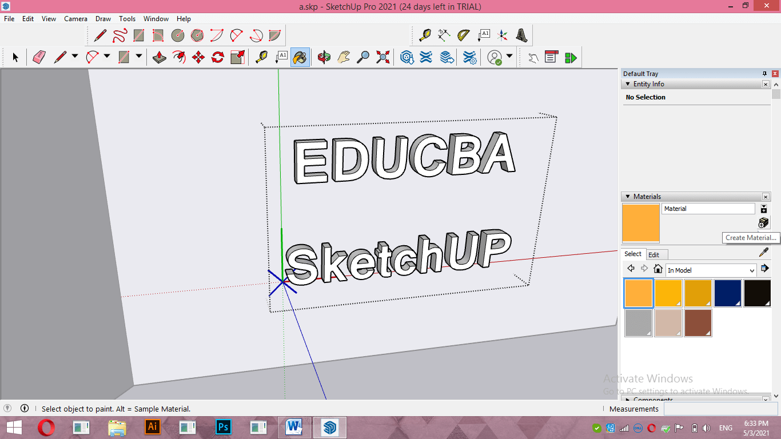The height and width of the screenshot is (439, 781).
Task: Open the Line tool dropdown arrow
Action: tap(75, 57)
